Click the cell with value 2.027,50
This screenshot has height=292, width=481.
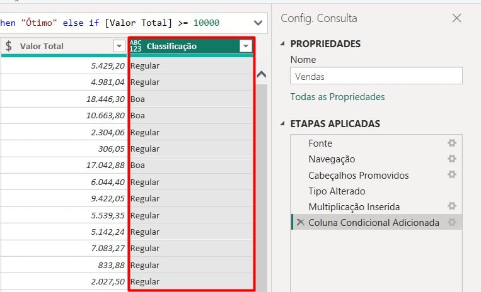(x=64, y=281)
